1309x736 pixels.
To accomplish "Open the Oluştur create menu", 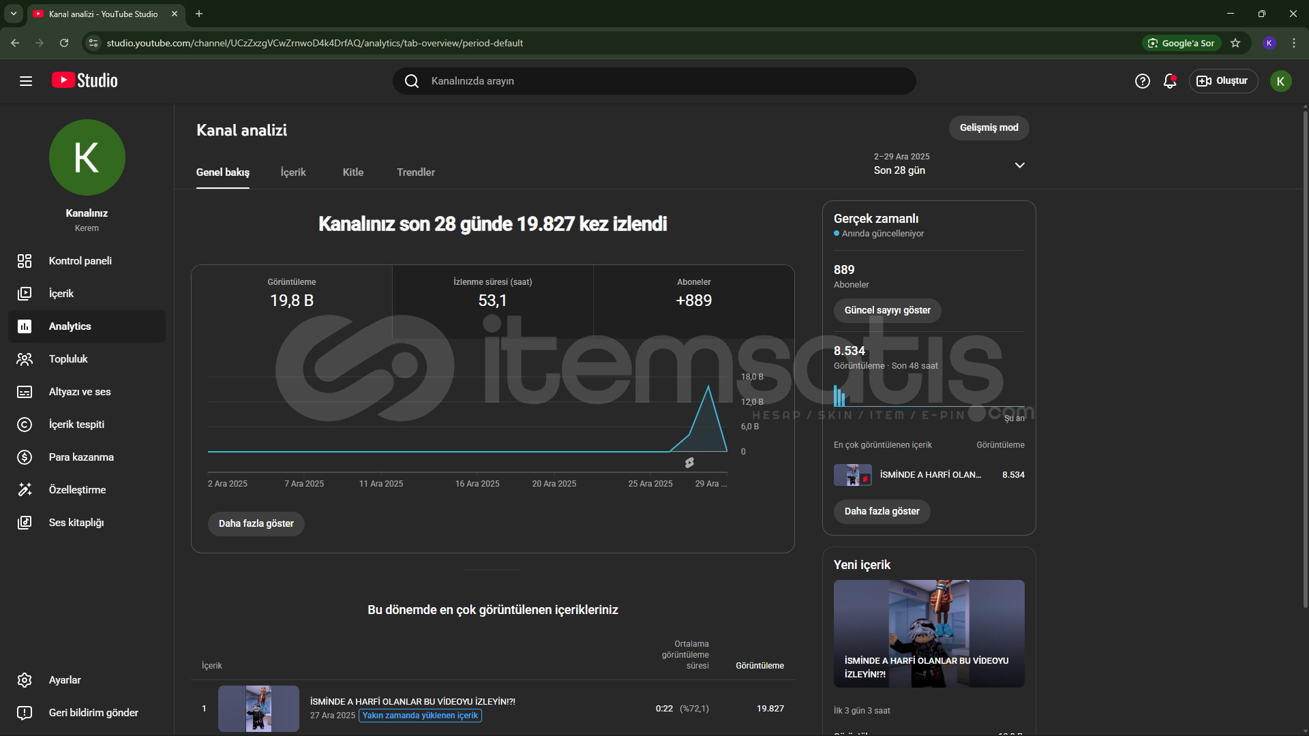I will (1223, 81).
